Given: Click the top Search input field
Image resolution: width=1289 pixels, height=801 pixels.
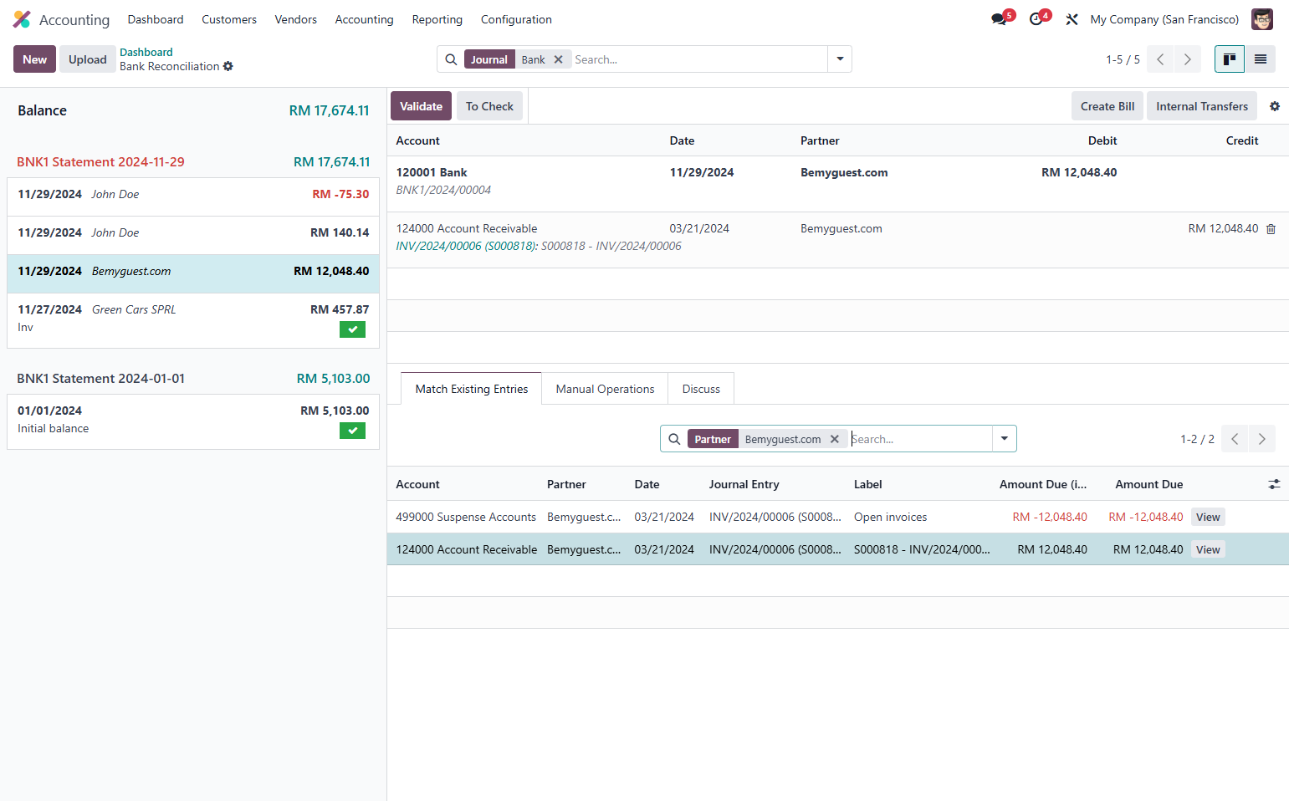Looking at the screenshot, I should (x=698, y=59).
